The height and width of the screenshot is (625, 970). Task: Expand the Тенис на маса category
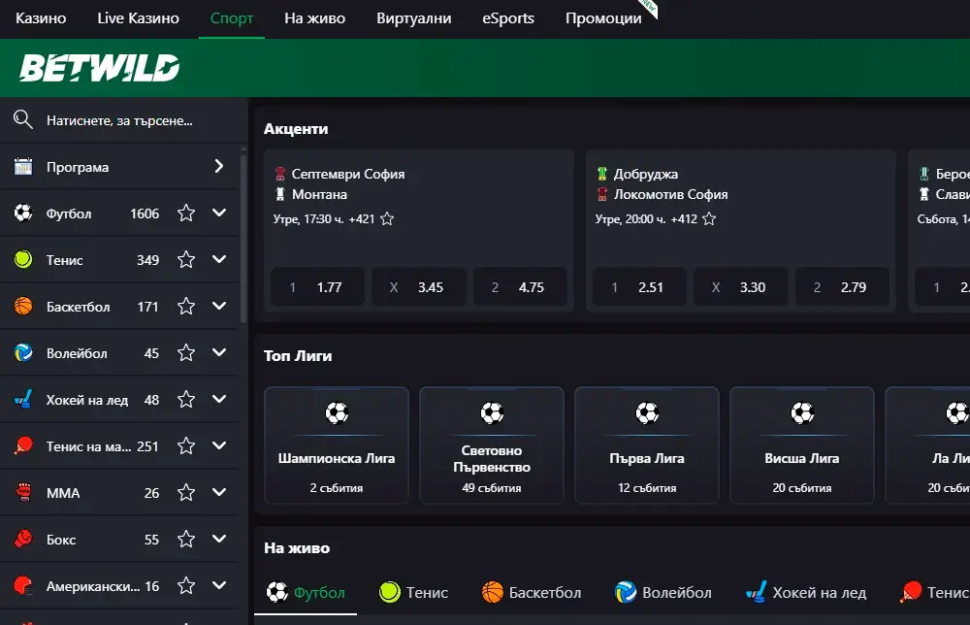(x=219, y=445)
